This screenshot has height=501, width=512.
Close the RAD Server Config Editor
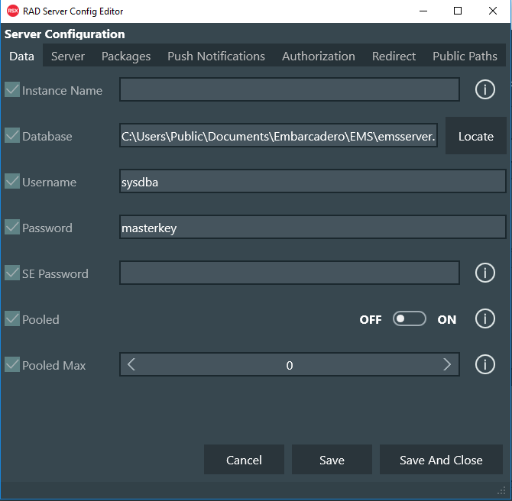(493, 11)
